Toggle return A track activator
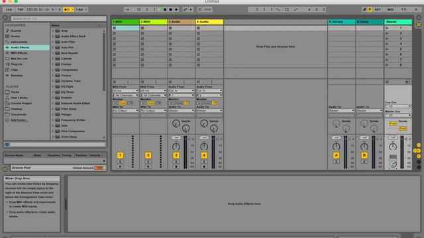The height and width of the screenshot is (238, 424). [x=336, y=155]
